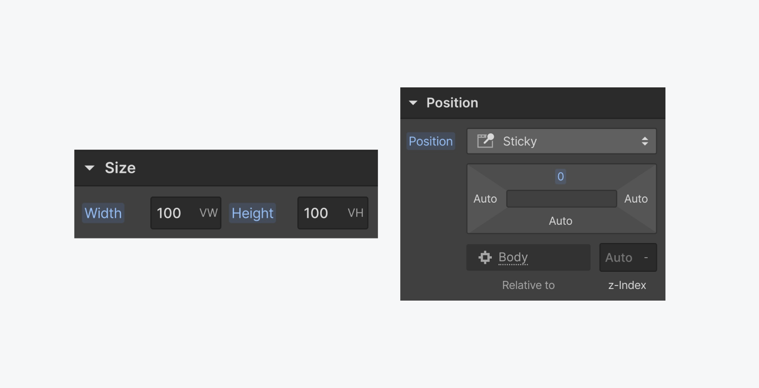Viewport: 759px width, 388px height.
Task: Change the VW unit selector
Action: (x=208, y=213)
